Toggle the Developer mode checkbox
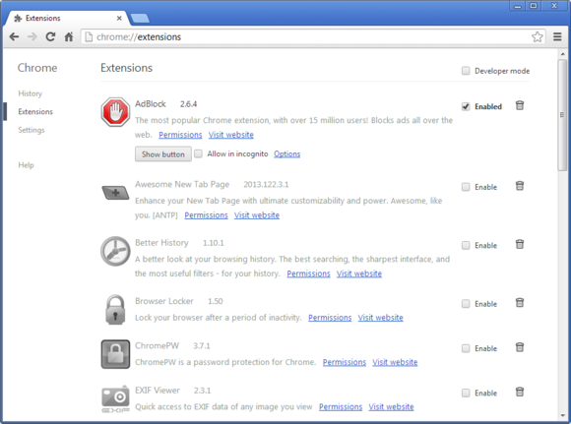The image size is (571, 424). [466, 71]
